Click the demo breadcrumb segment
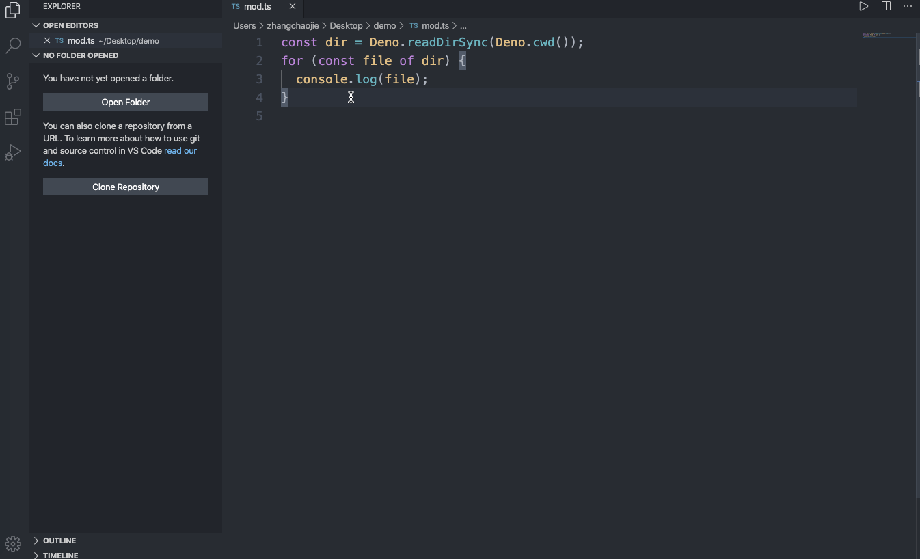Viewport: 920px width, 559px height. [x=385, y=25]
